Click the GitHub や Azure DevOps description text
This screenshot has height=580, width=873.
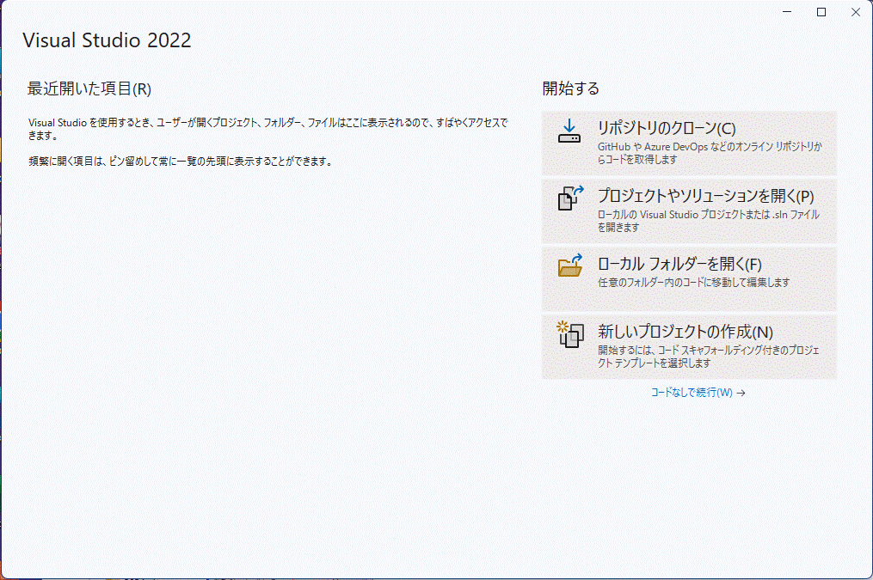[710, 148]
